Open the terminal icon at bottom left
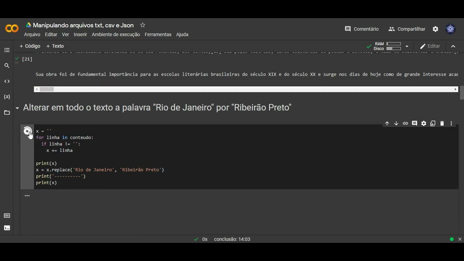The image size is (464, 261). (x=7, y=228)
